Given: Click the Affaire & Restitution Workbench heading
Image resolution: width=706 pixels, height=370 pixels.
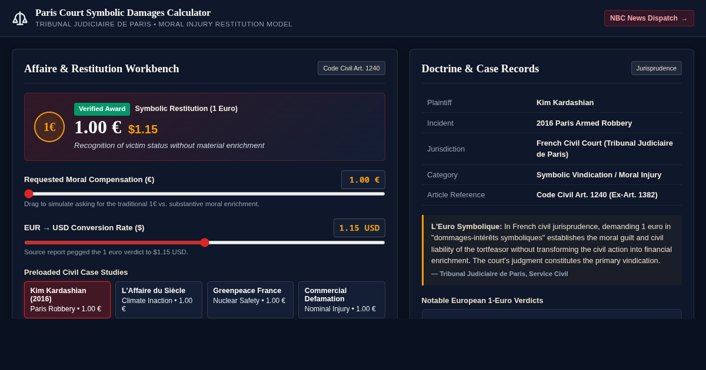Looking at the screenshot, I should point(102,69).
